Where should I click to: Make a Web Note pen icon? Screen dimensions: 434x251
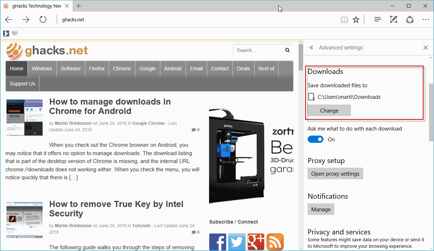[394, 19]
